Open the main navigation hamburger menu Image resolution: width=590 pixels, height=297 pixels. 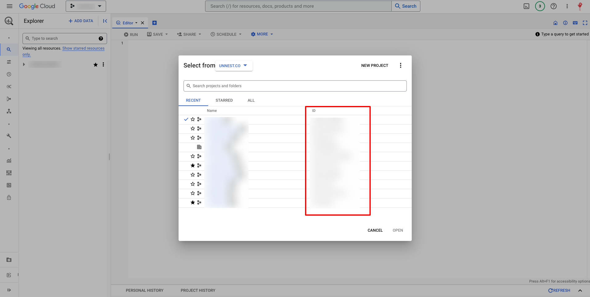10,6
